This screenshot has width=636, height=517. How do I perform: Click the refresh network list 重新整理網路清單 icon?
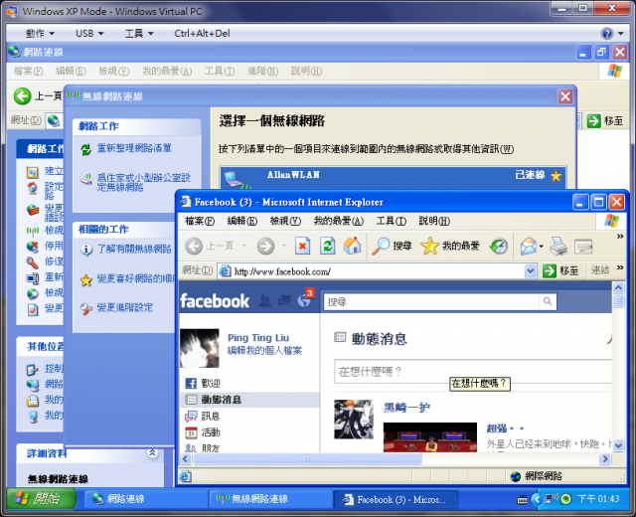pyautogui.click(x=86, y=150)
